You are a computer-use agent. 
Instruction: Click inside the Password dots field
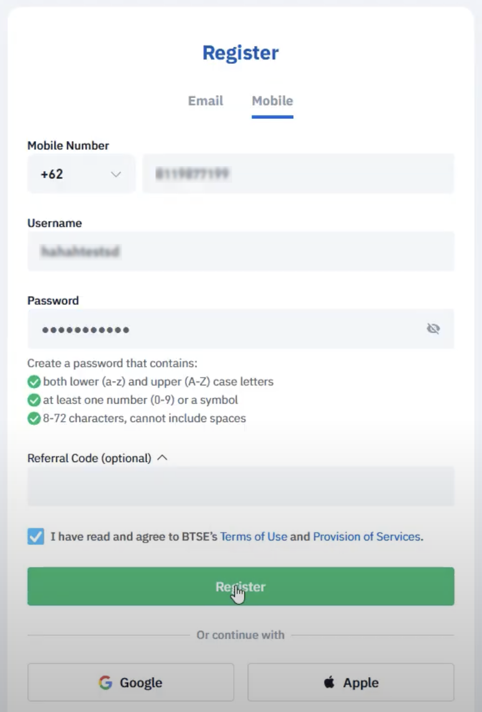[x=222, y=329]
